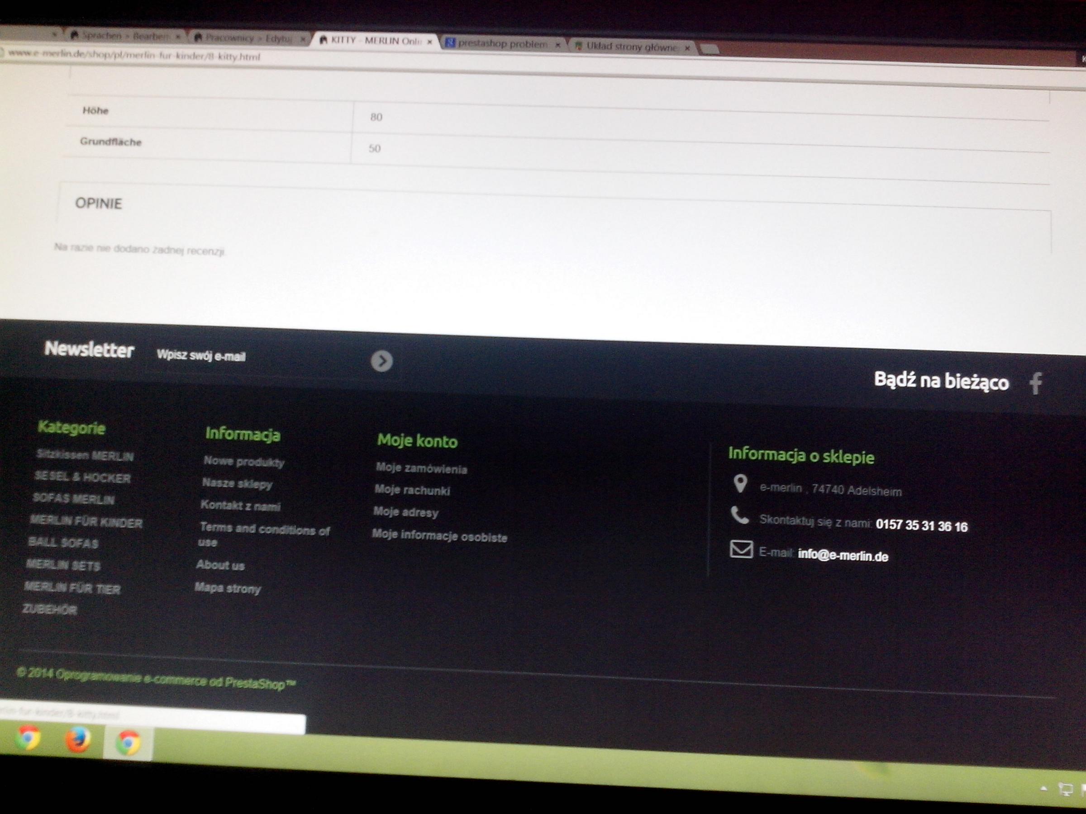Image resolution: width=1086 pixels, height=814 pixels.
Task: Click the location pin icon
Action: point(740,484)
